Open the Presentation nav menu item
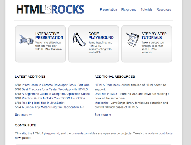191x145 pixels. click(x=108, y=10)
